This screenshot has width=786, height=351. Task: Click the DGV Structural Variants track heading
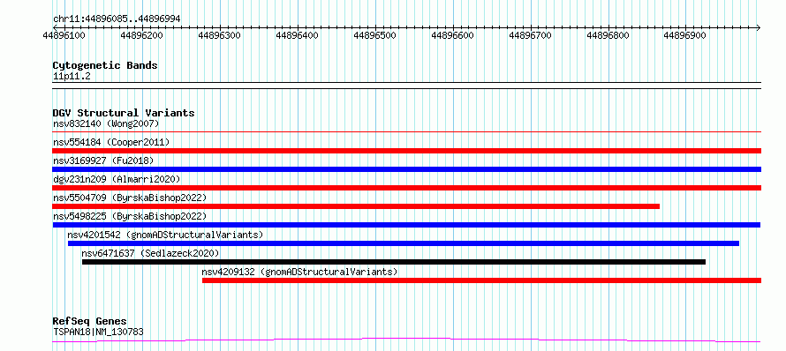click(x=124, y=113)
